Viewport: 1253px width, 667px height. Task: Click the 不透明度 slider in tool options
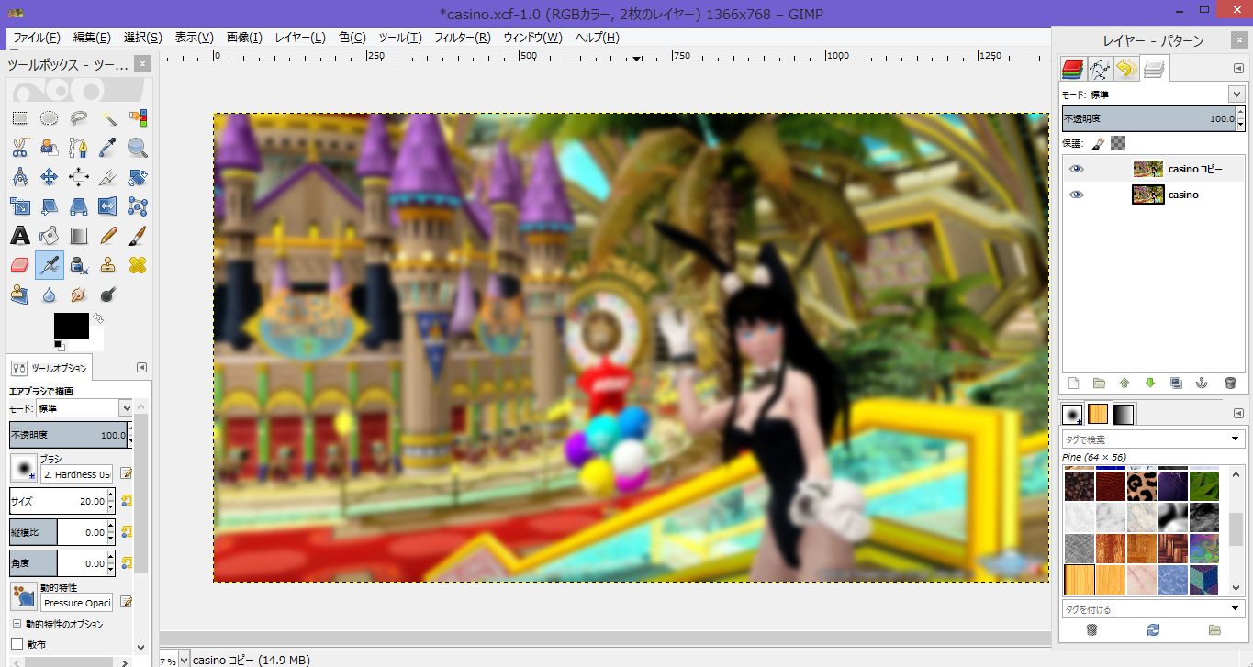pos(70,435)
